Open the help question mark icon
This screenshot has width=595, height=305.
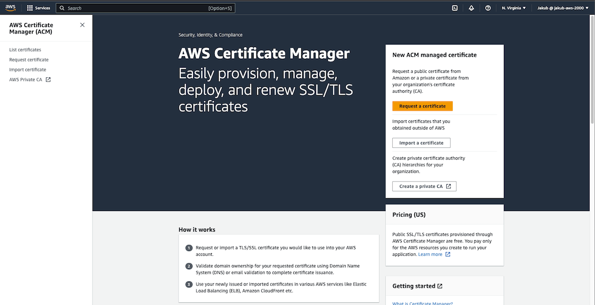coord(488,8)
